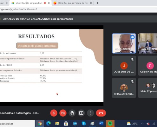Close the Meet Reunião tab
This screenshot has width=157, height=127.
click(x=49, y=3)
